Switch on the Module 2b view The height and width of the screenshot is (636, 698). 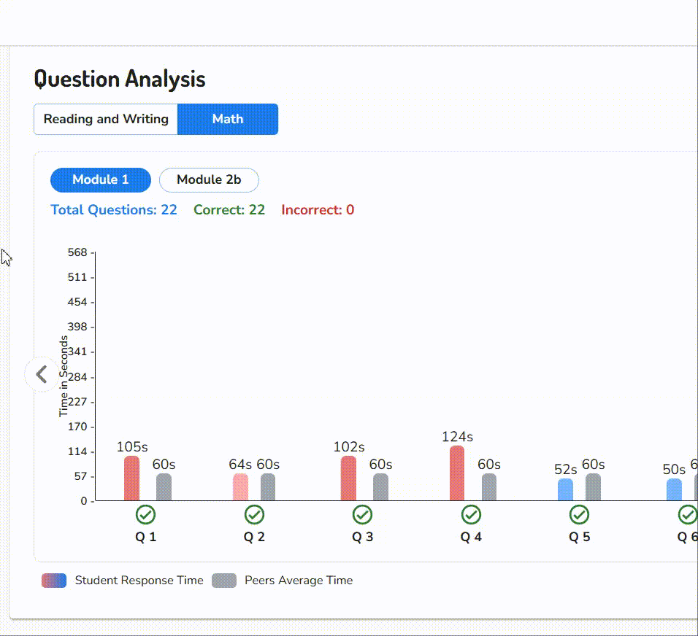tap(209, 179)
